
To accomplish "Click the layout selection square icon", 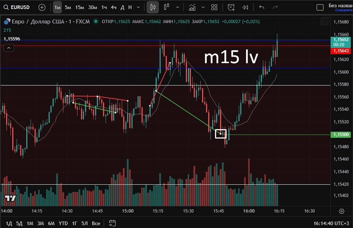I will (x=320, y=7).
